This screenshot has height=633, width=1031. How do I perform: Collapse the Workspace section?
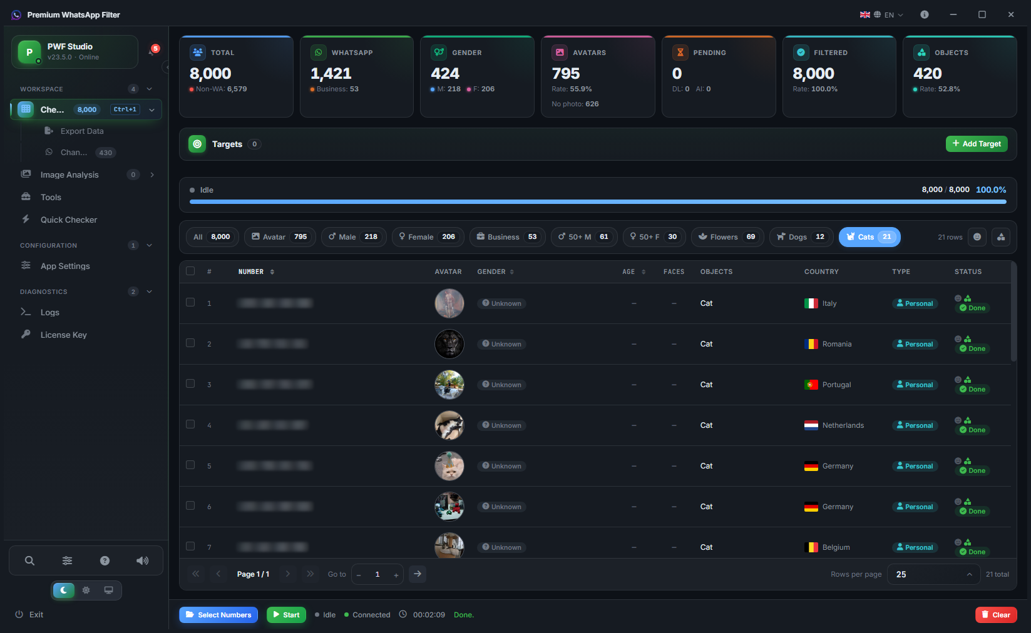point(150,89)
